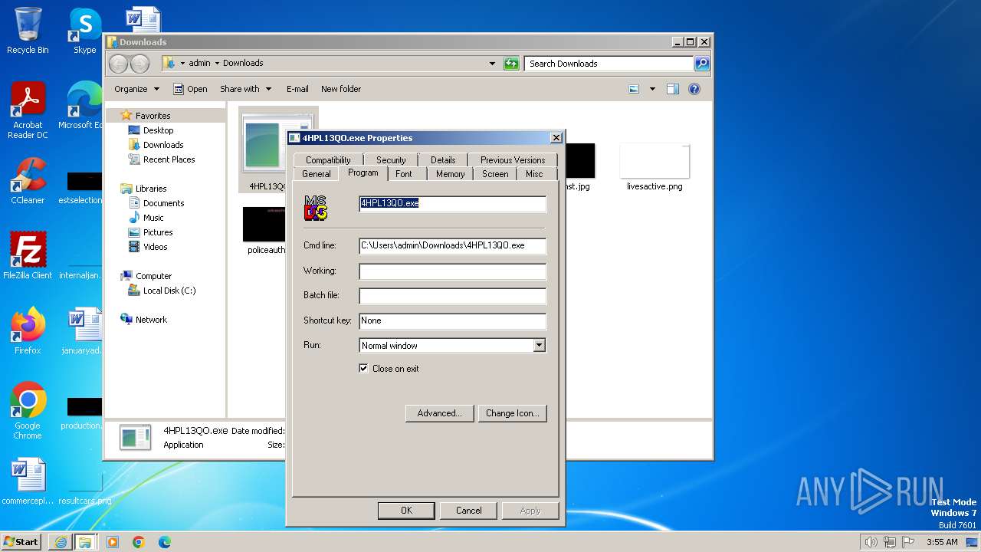Open Documents library in navigation pane
This screenshot has height=552, width=981.
click(x=163, y=203)
